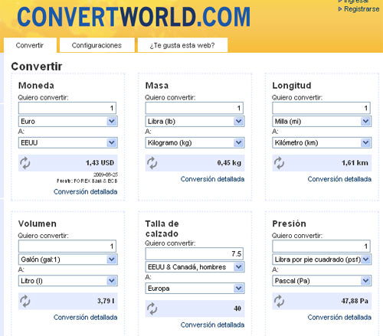Open the EEUU & Canadá, hombres dropdown
Viewport: 383px width, 336px height.
coord(195,267)
